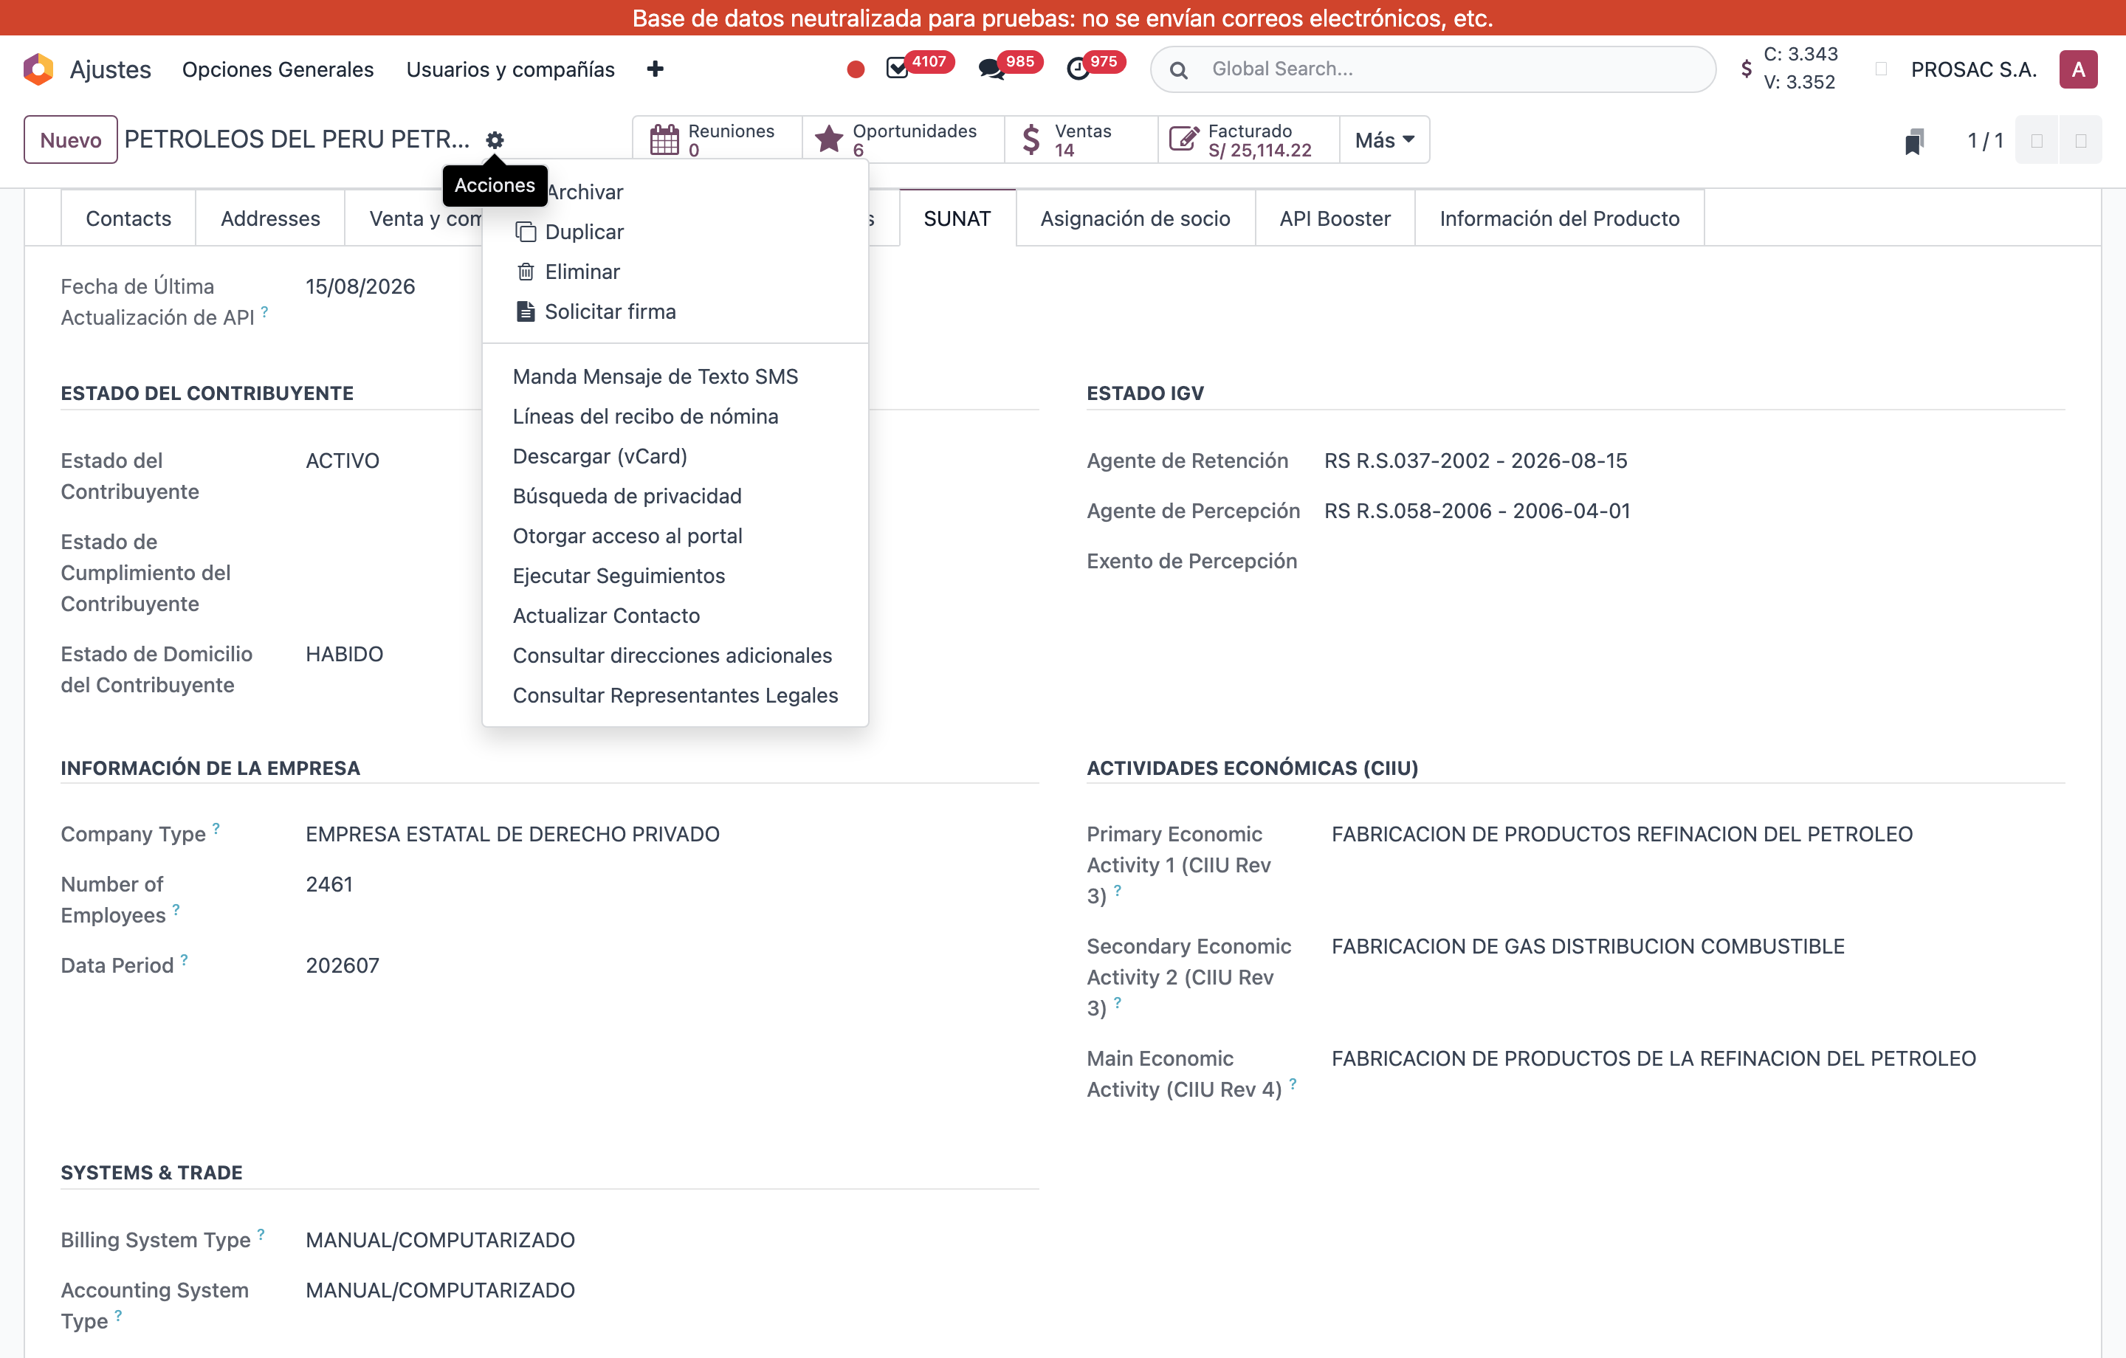Choose Manda Mensaje de Texto SMS
This screenshot has height=1358, width=2126.
pyautogui.click(x=675, y=376)
